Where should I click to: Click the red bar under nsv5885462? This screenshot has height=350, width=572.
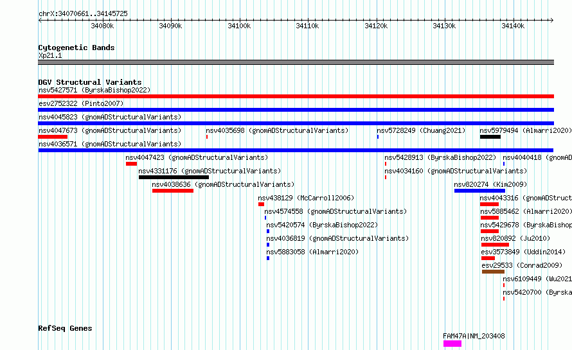pos(490,218)
